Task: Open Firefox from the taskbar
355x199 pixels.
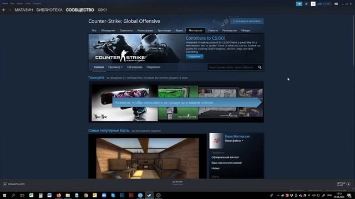Action: point(59,195)
